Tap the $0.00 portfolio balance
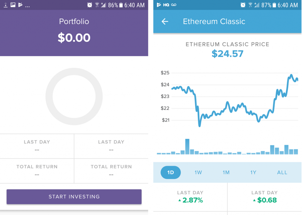Viewport: 302px width, 215px height. [74, 38]
